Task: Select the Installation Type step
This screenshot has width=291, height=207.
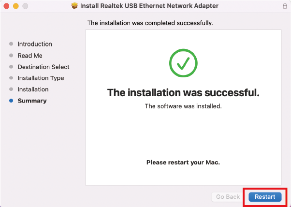Action: (x=41, y=78)
